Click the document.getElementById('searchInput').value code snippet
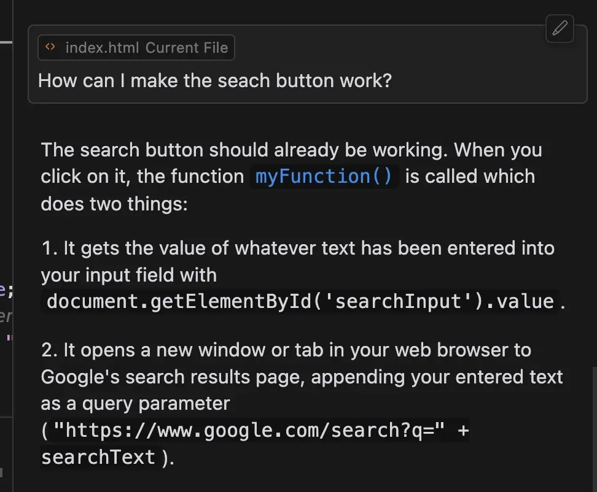597x492 pixels. coord(300,301)
